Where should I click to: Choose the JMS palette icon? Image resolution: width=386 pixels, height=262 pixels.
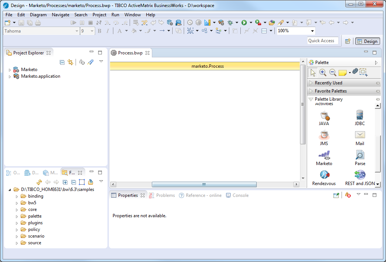tap(324, 135)
